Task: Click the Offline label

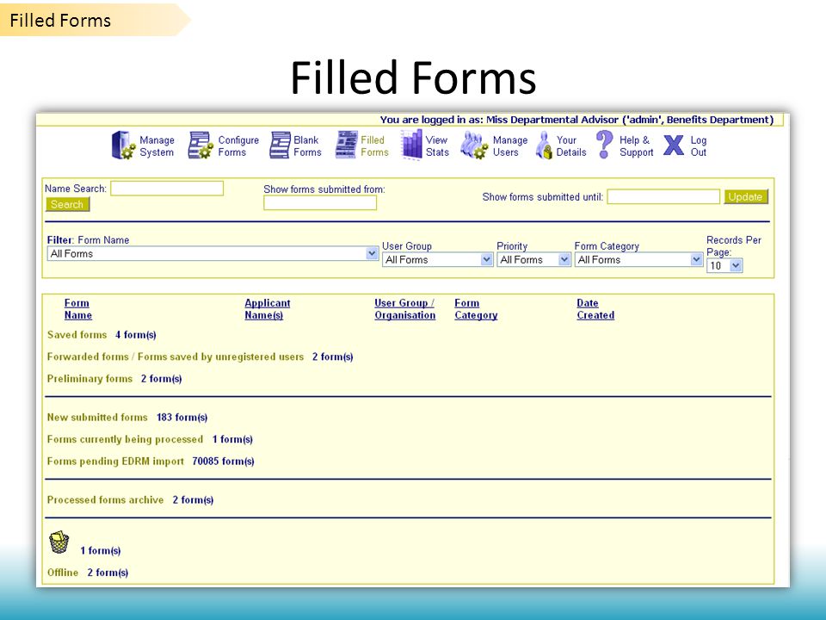Action: pos(63,573)
